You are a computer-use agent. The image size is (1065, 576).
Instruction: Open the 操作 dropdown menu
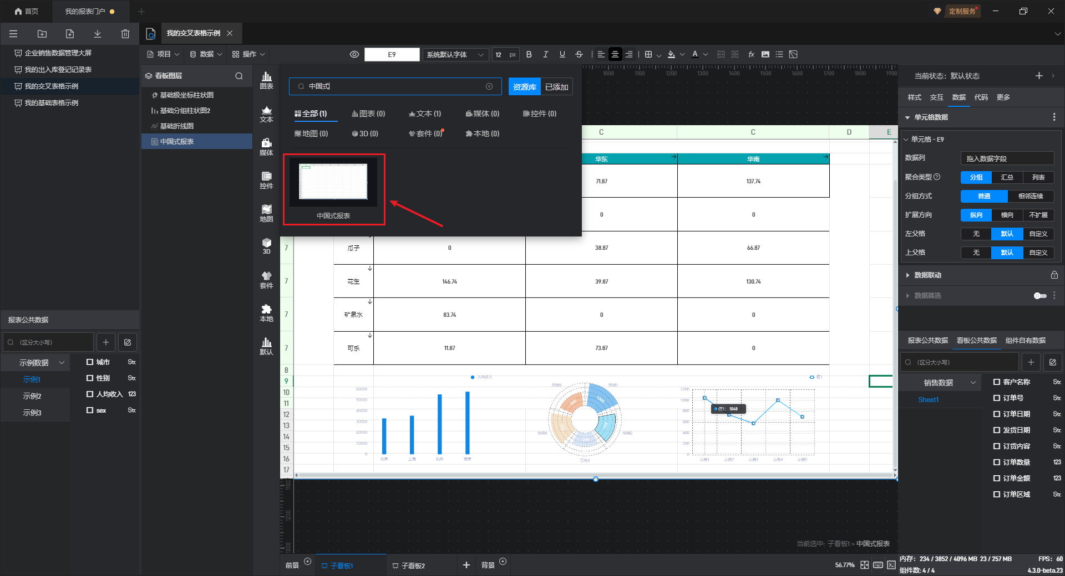click(x=248, y=54)
